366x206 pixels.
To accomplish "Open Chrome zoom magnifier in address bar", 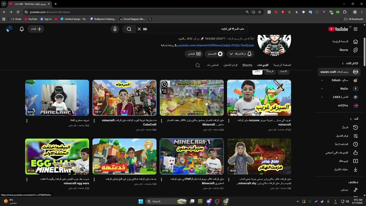I will tap(247, 12).
